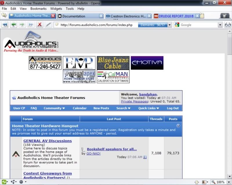Viewport: 232px width, 185px height.
Task: Open the Opera panels toggle icon
Action: (x=4, y=16)
